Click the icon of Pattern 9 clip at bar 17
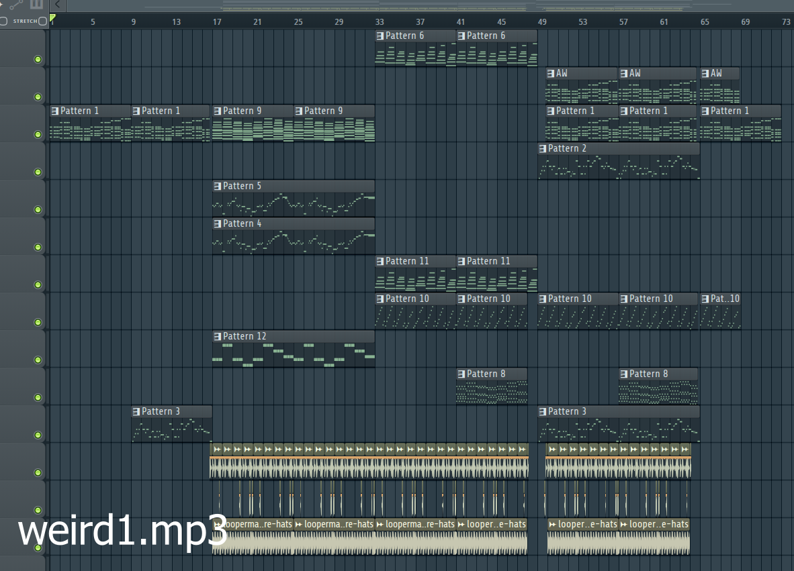Viewport: 794px width, 571px height. 217,111
